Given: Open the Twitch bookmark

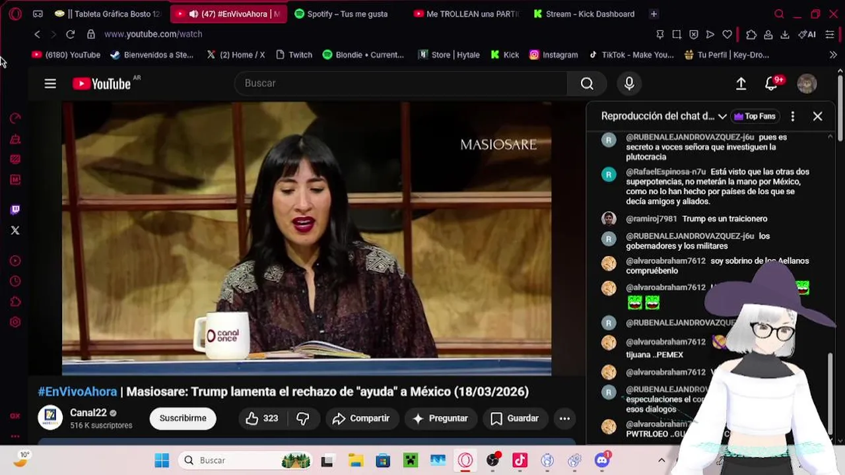Looking at the screenshot, I should point(293,55).
